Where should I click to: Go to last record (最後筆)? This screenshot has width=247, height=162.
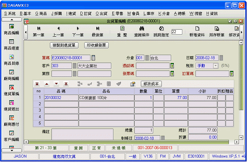(98, 32)
